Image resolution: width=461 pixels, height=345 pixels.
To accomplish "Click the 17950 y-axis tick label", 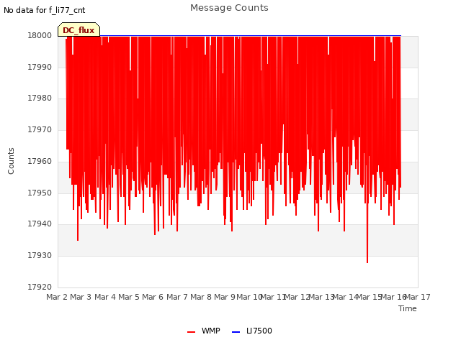I will pyautogui.click(x=40, y=193).
